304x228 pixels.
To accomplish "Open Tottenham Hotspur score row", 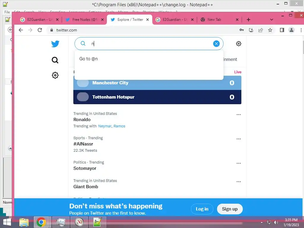I will pyautogui.click(x=157, y=97).
